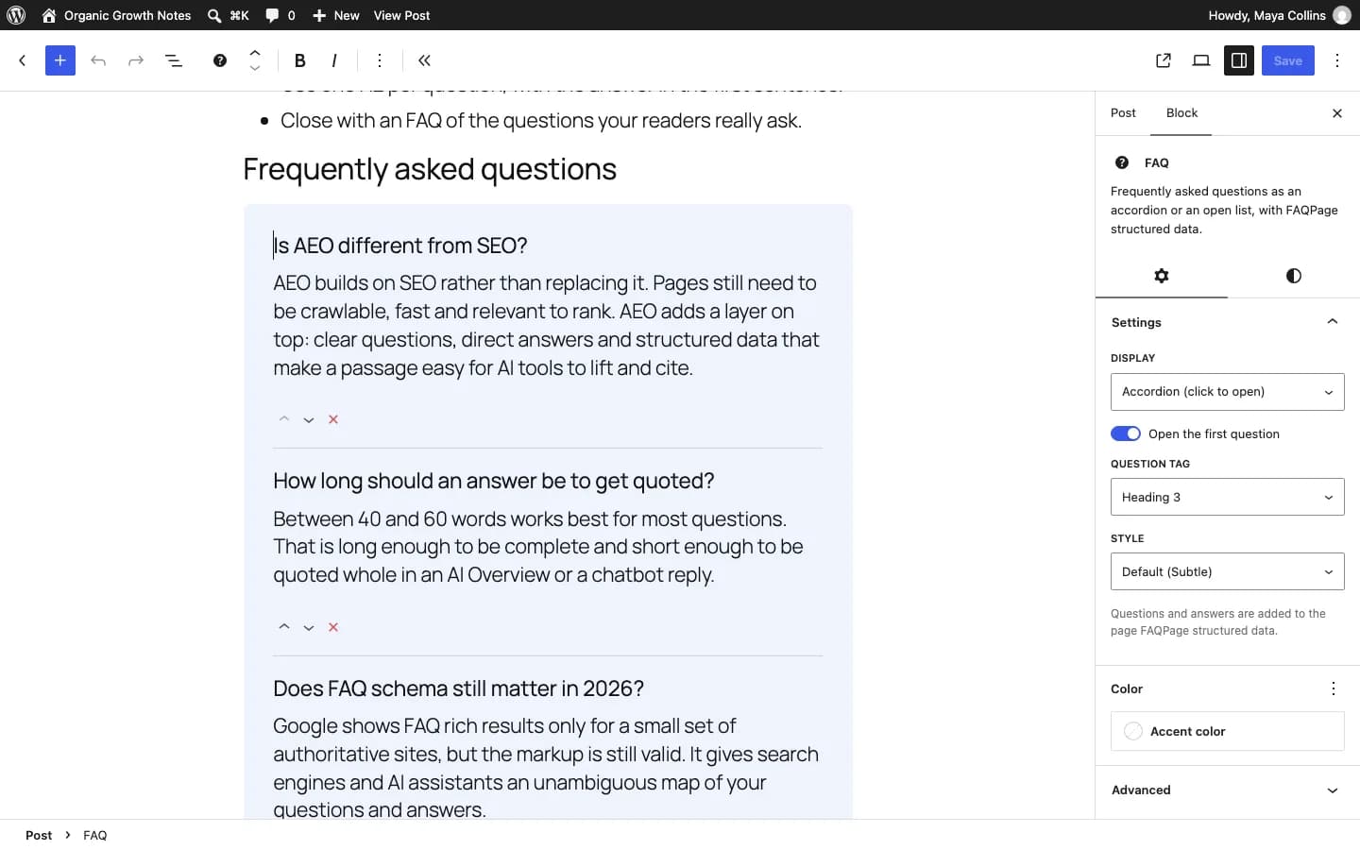The image size is (1360, 850).
Task: Collapse the Settings panel section
Action: tap(1227, 322)
